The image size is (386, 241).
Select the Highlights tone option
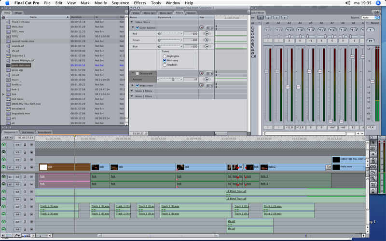(165, 56)
